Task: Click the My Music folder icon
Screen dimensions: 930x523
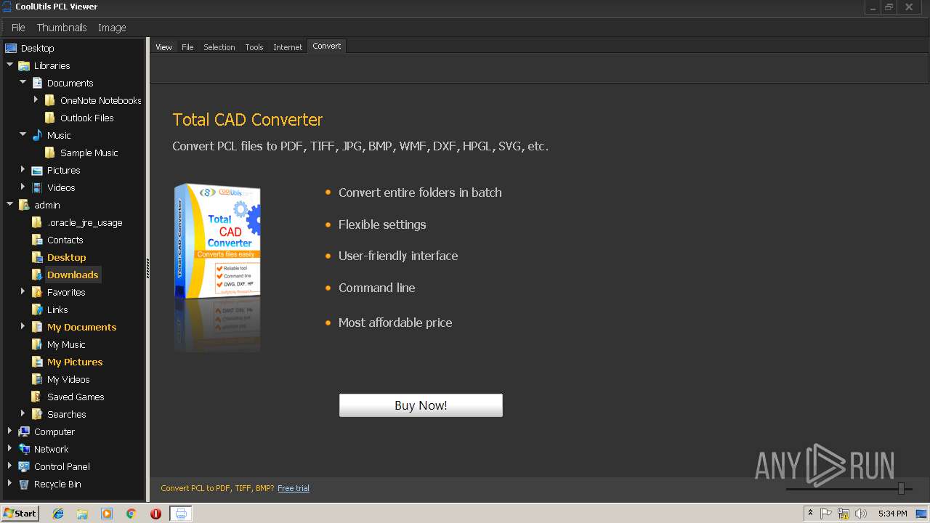Action: tap(37, 344)
